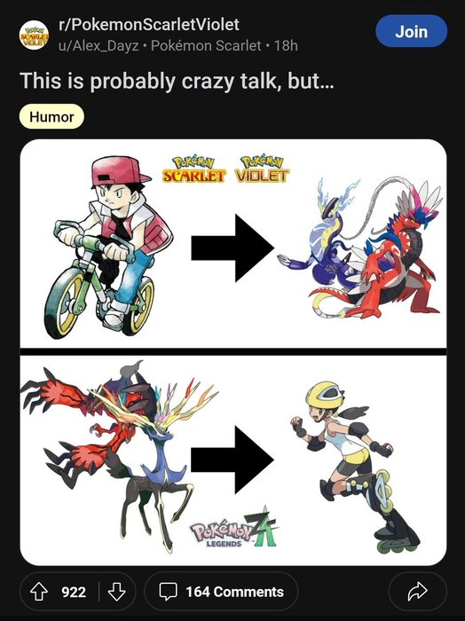Open the 164 Comments section
This screenshot has width=465, height=621.
click(221, 592)
